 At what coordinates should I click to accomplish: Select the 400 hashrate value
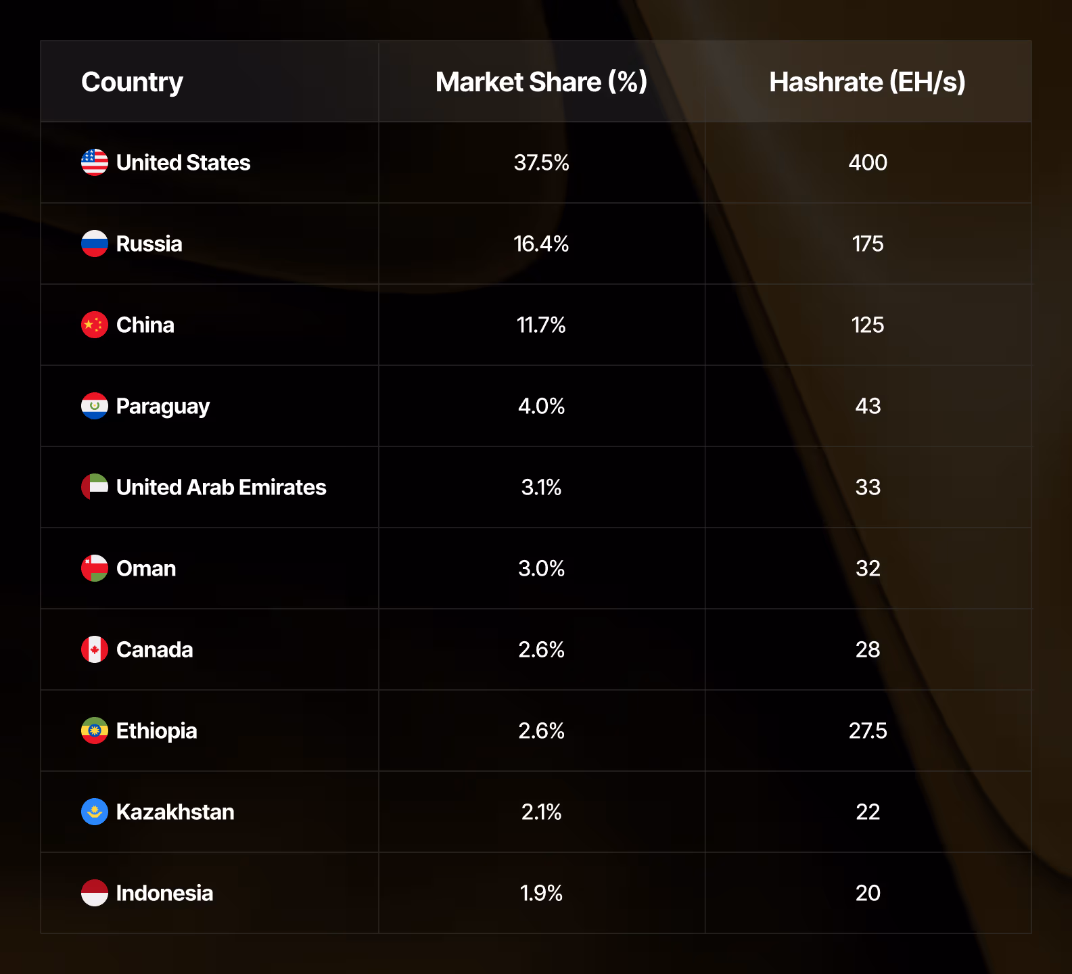(868, 162)
